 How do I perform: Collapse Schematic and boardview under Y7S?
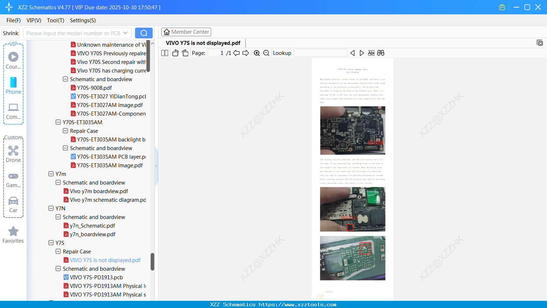58,269
